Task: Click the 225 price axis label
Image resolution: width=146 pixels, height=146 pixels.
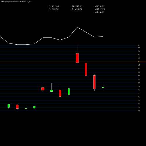Action: click(x=139, y=76)
